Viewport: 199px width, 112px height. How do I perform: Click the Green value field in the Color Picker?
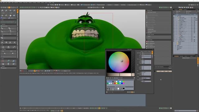(146, 62)
